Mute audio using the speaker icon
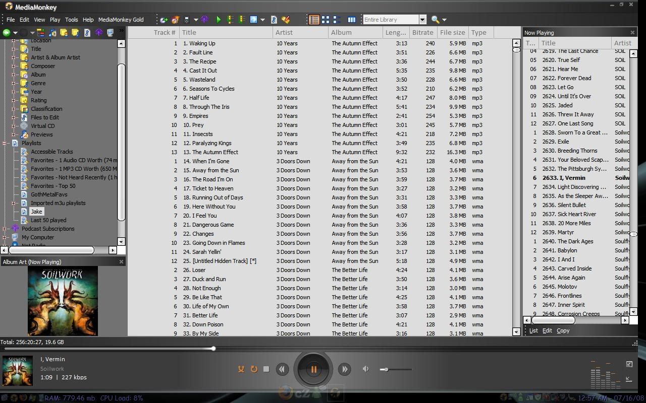This screenshot has height=403, width=646. [365, 369]
